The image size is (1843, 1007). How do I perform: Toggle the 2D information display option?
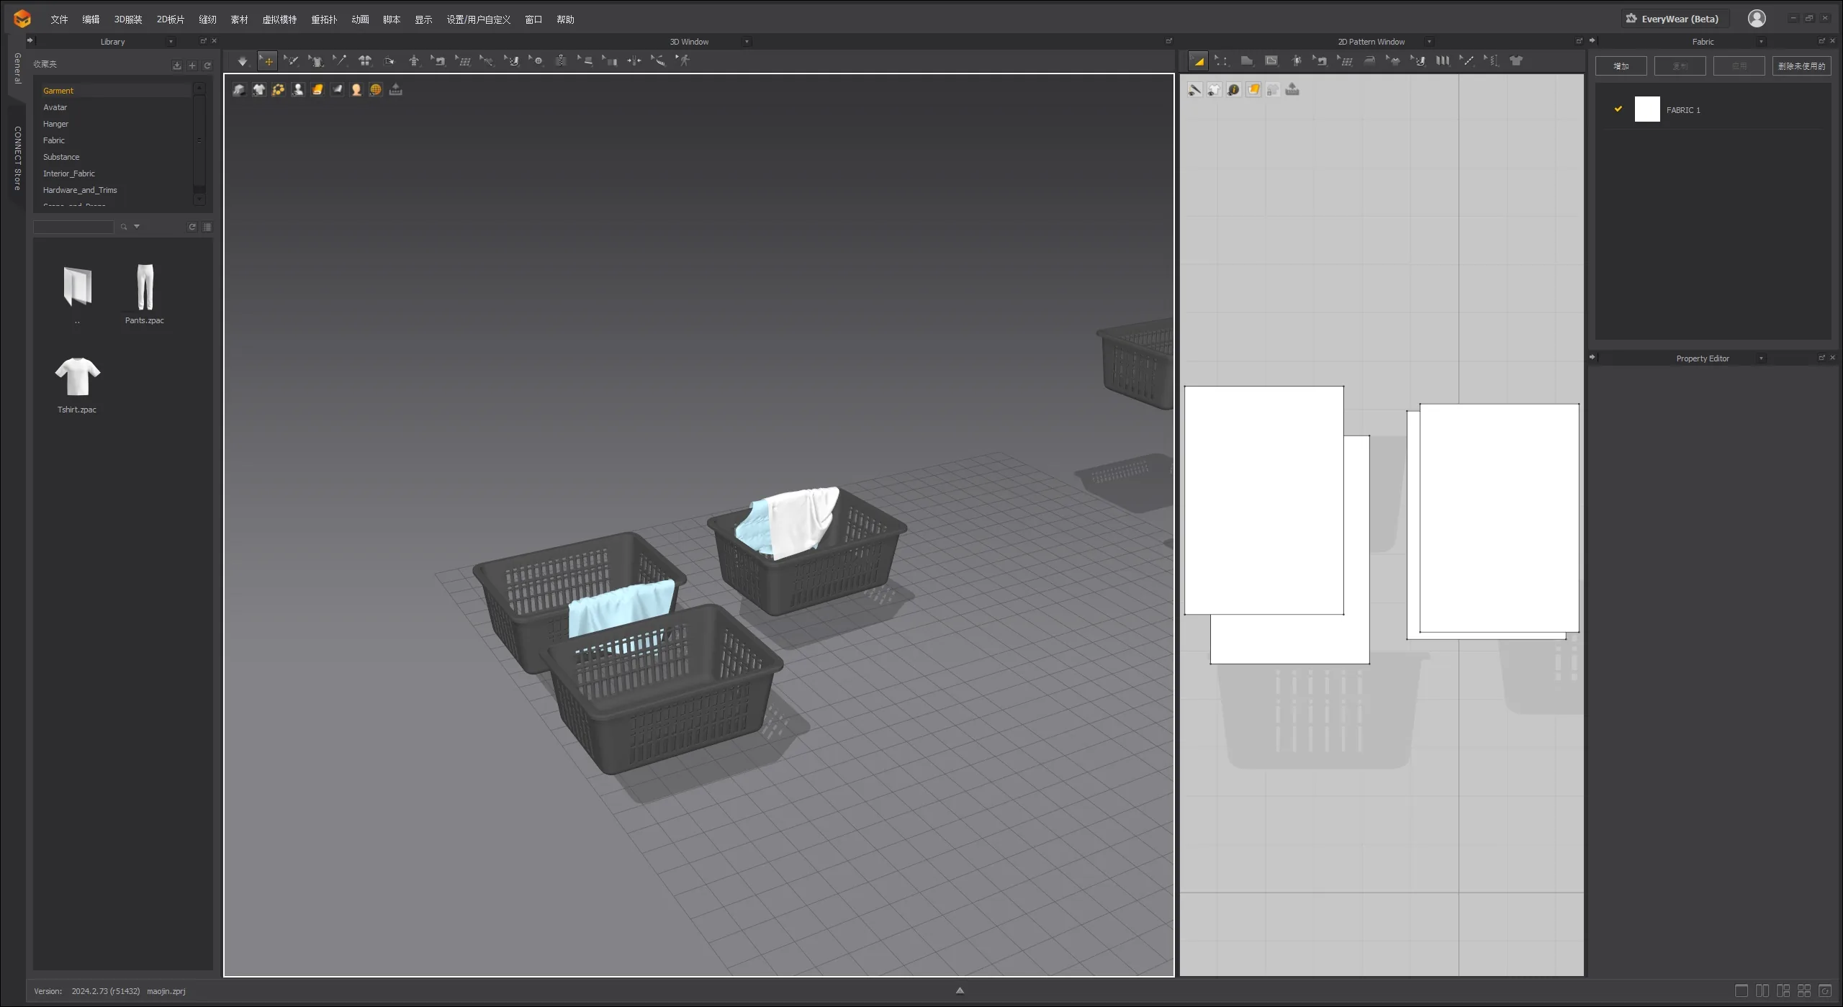click(1234, 89)
